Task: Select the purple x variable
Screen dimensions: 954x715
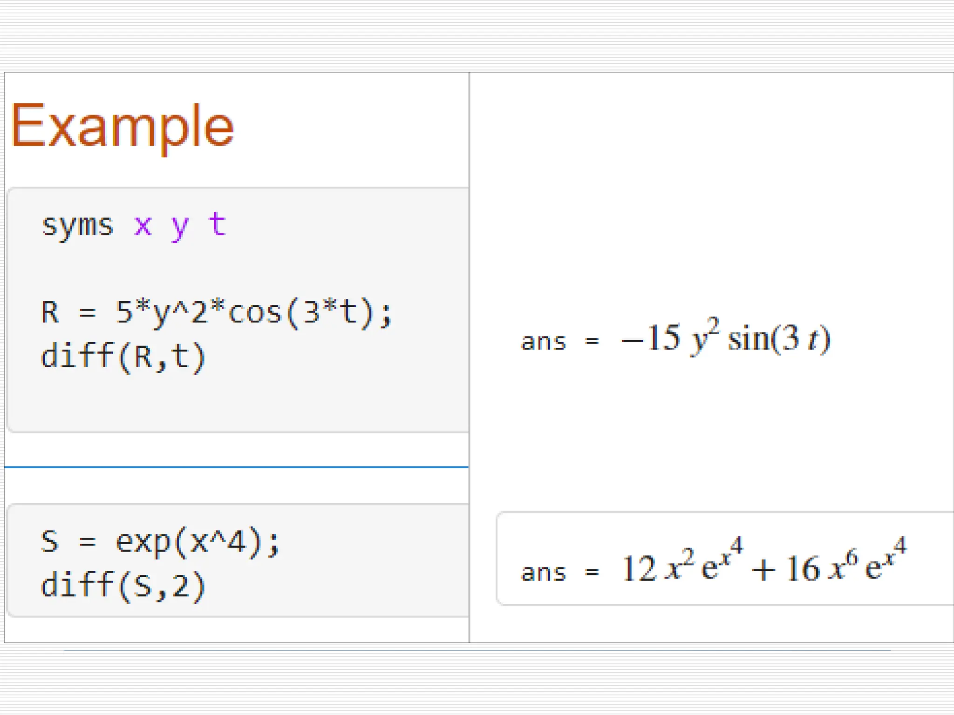Action: point(143,227)
